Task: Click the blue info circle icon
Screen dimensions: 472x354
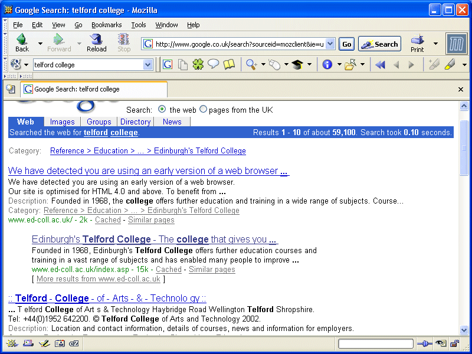Action: tap(327, 64)
